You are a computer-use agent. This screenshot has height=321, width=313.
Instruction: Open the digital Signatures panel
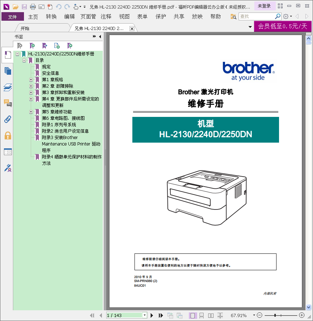click(8, 168)
